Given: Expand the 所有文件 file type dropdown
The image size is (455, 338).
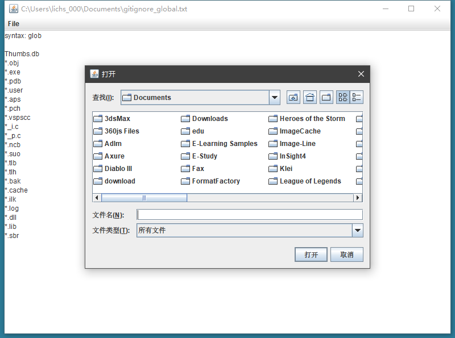Looking at the screenshot, I should click(358, 231).
